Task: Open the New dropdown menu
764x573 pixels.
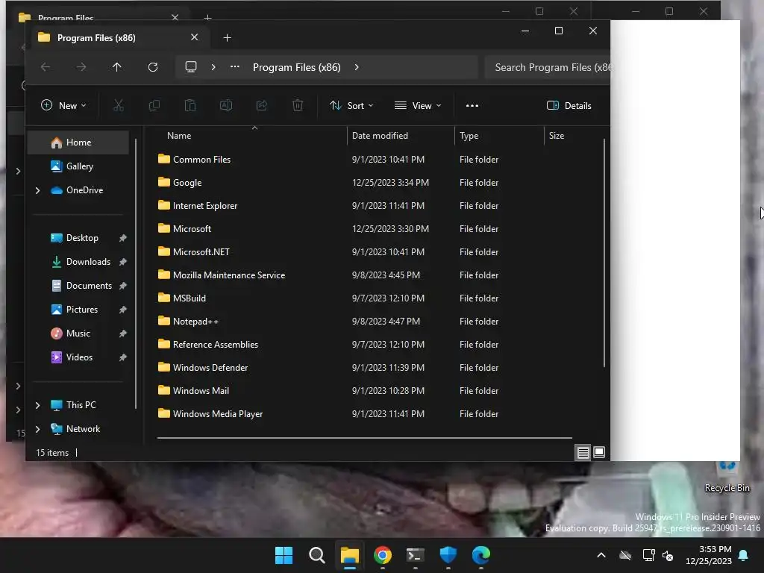Action: 63,106
